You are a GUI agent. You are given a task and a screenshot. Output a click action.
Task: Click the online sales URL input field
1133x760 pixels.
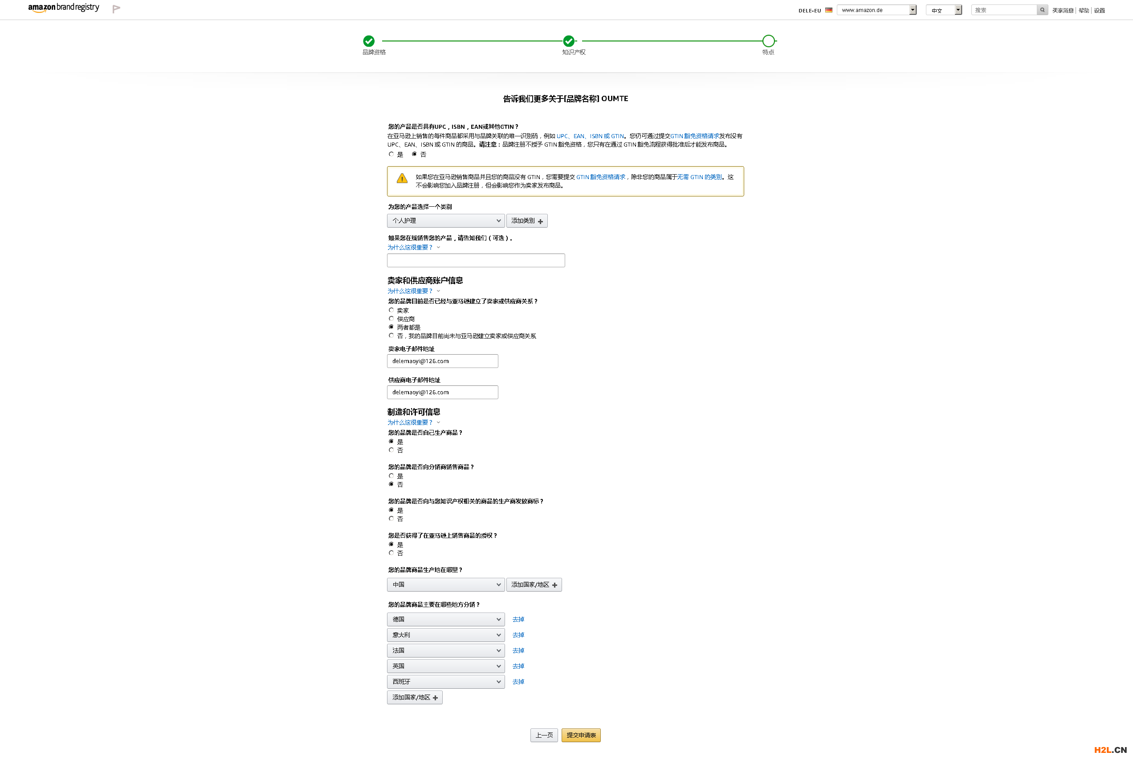tap(476, 260)
